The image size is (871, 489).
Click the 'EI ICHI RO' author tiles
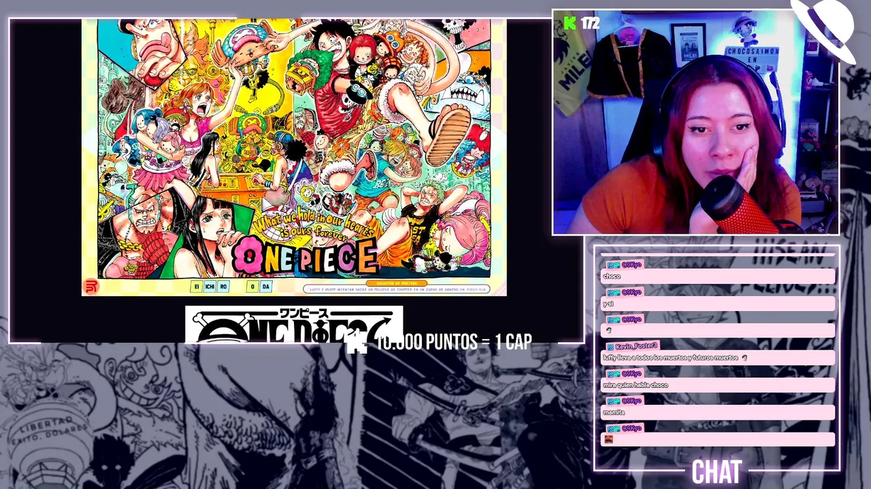[x=210, y=287]
